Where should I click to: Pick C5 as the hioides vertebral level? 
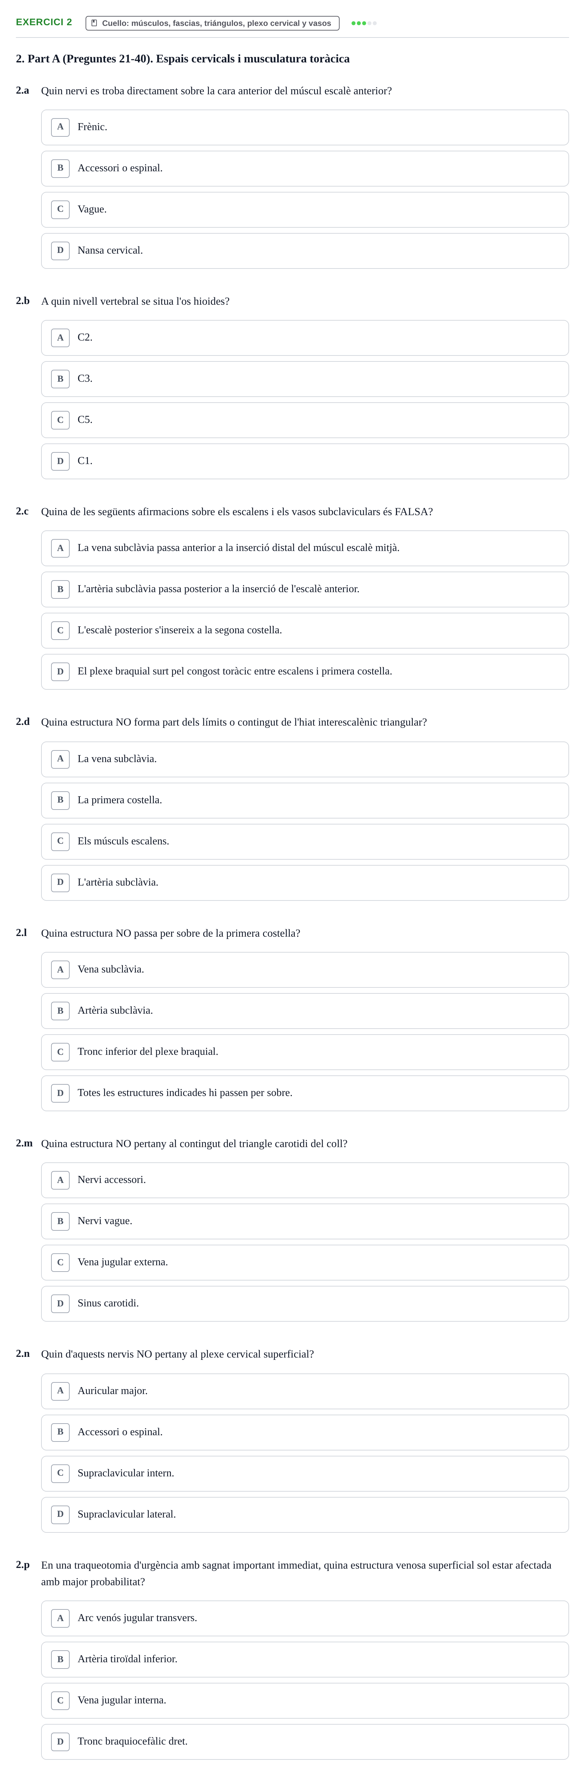[x=305, y=420]
